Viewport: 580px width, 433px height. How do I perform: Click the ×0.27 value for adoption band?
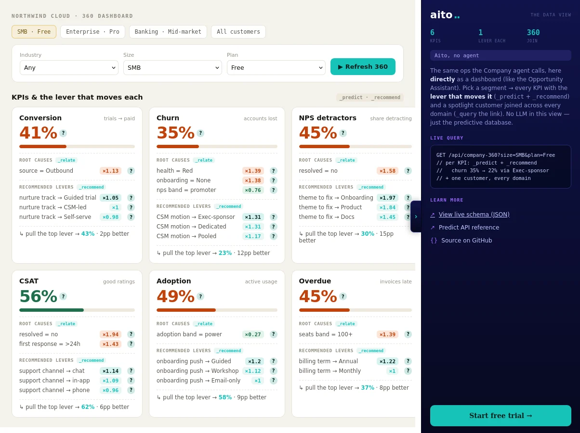coord(253,334)
